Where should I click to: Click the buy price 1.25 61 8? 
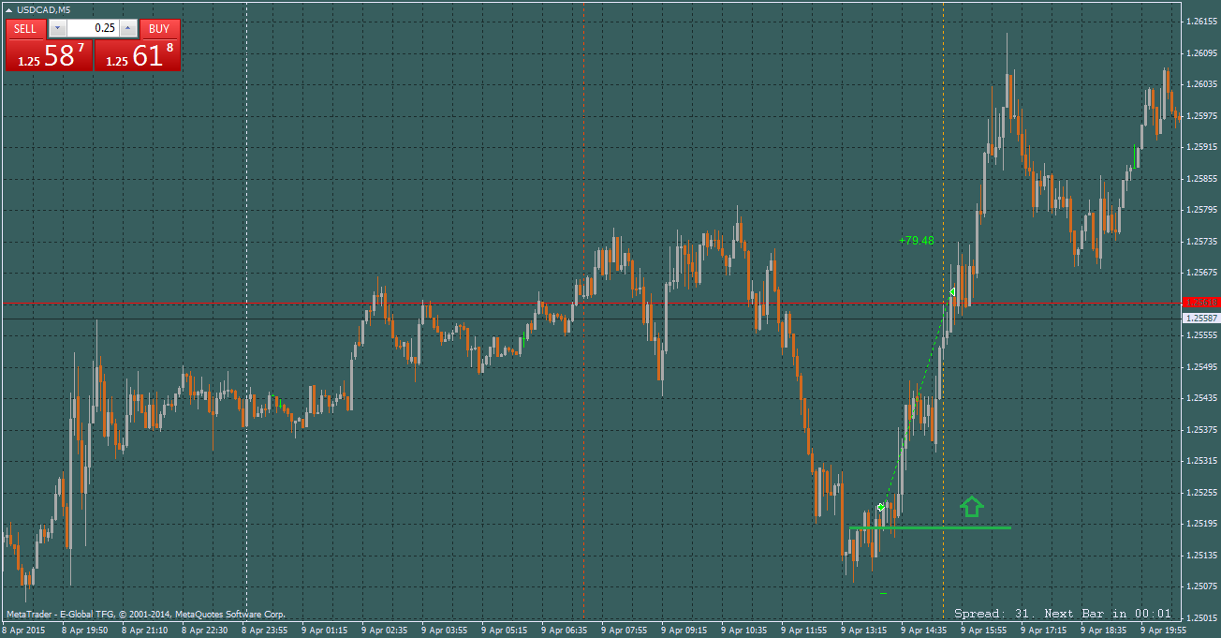click(138, 55)
